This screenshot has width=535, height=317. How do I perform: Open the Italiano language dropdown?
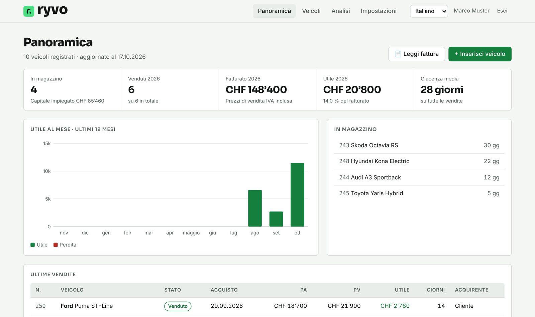[429, 11]
